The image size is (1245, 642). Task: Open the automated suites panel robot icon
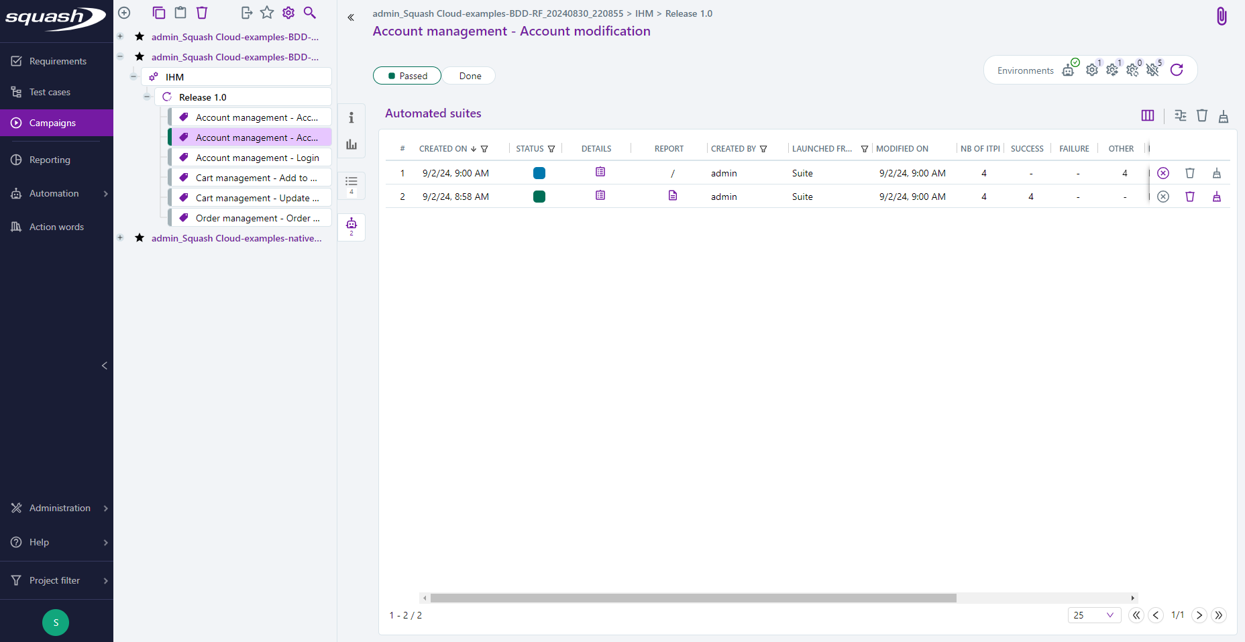coord(351,226)
